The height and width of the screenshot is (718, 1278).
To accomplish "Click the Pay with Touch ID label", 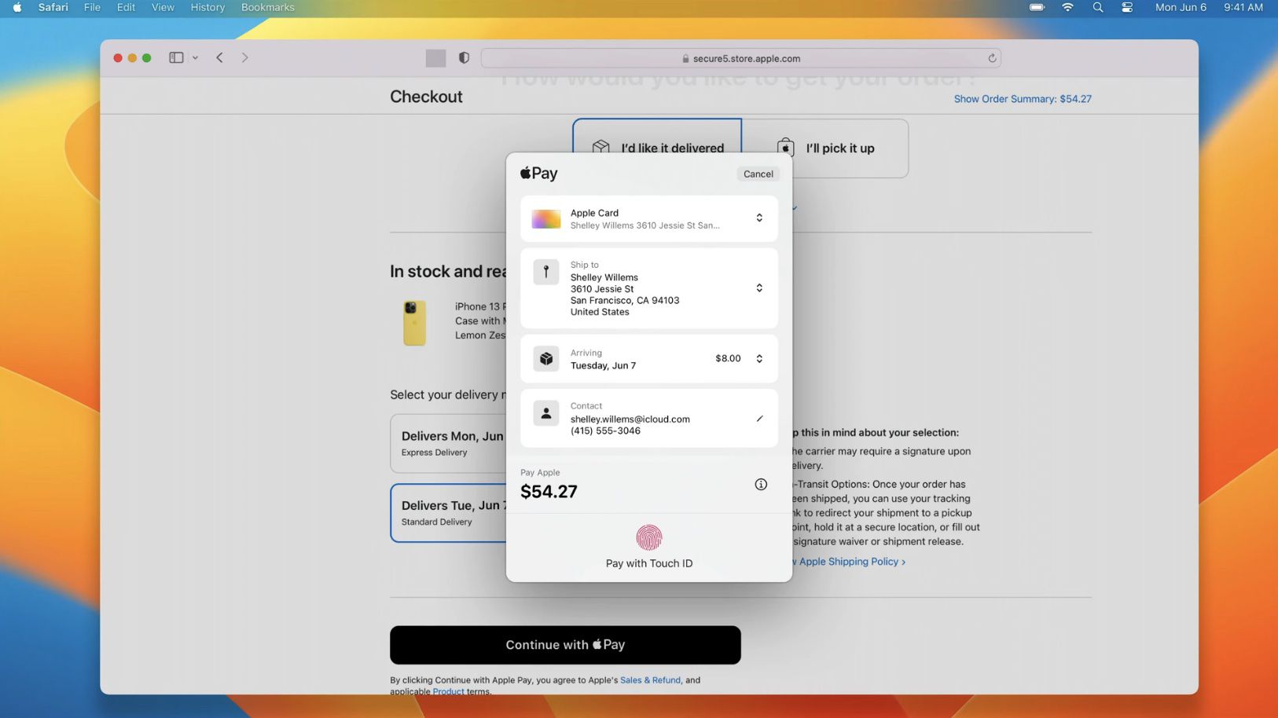I will [x=649, y=563].
